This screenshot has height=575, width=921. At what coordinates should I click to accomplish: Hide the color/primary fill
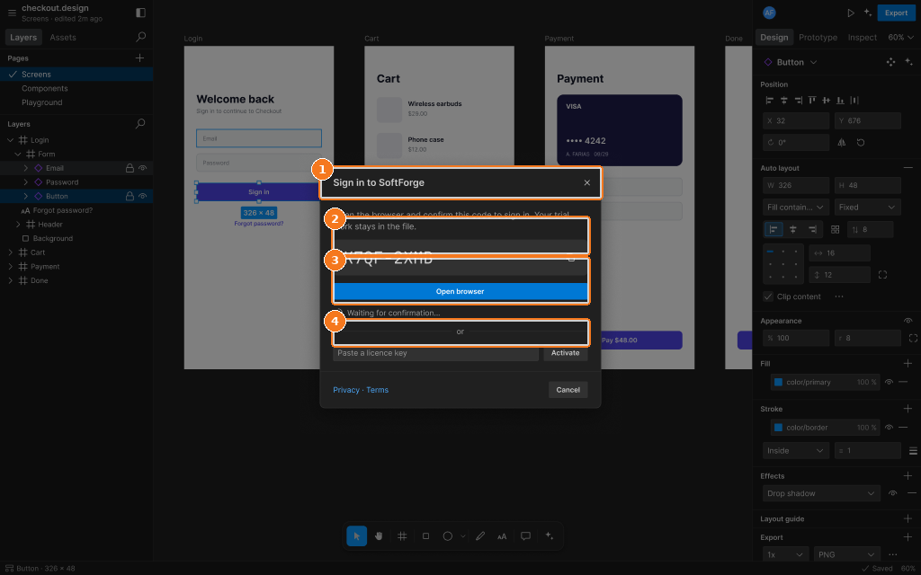click(x=889, y=382)
